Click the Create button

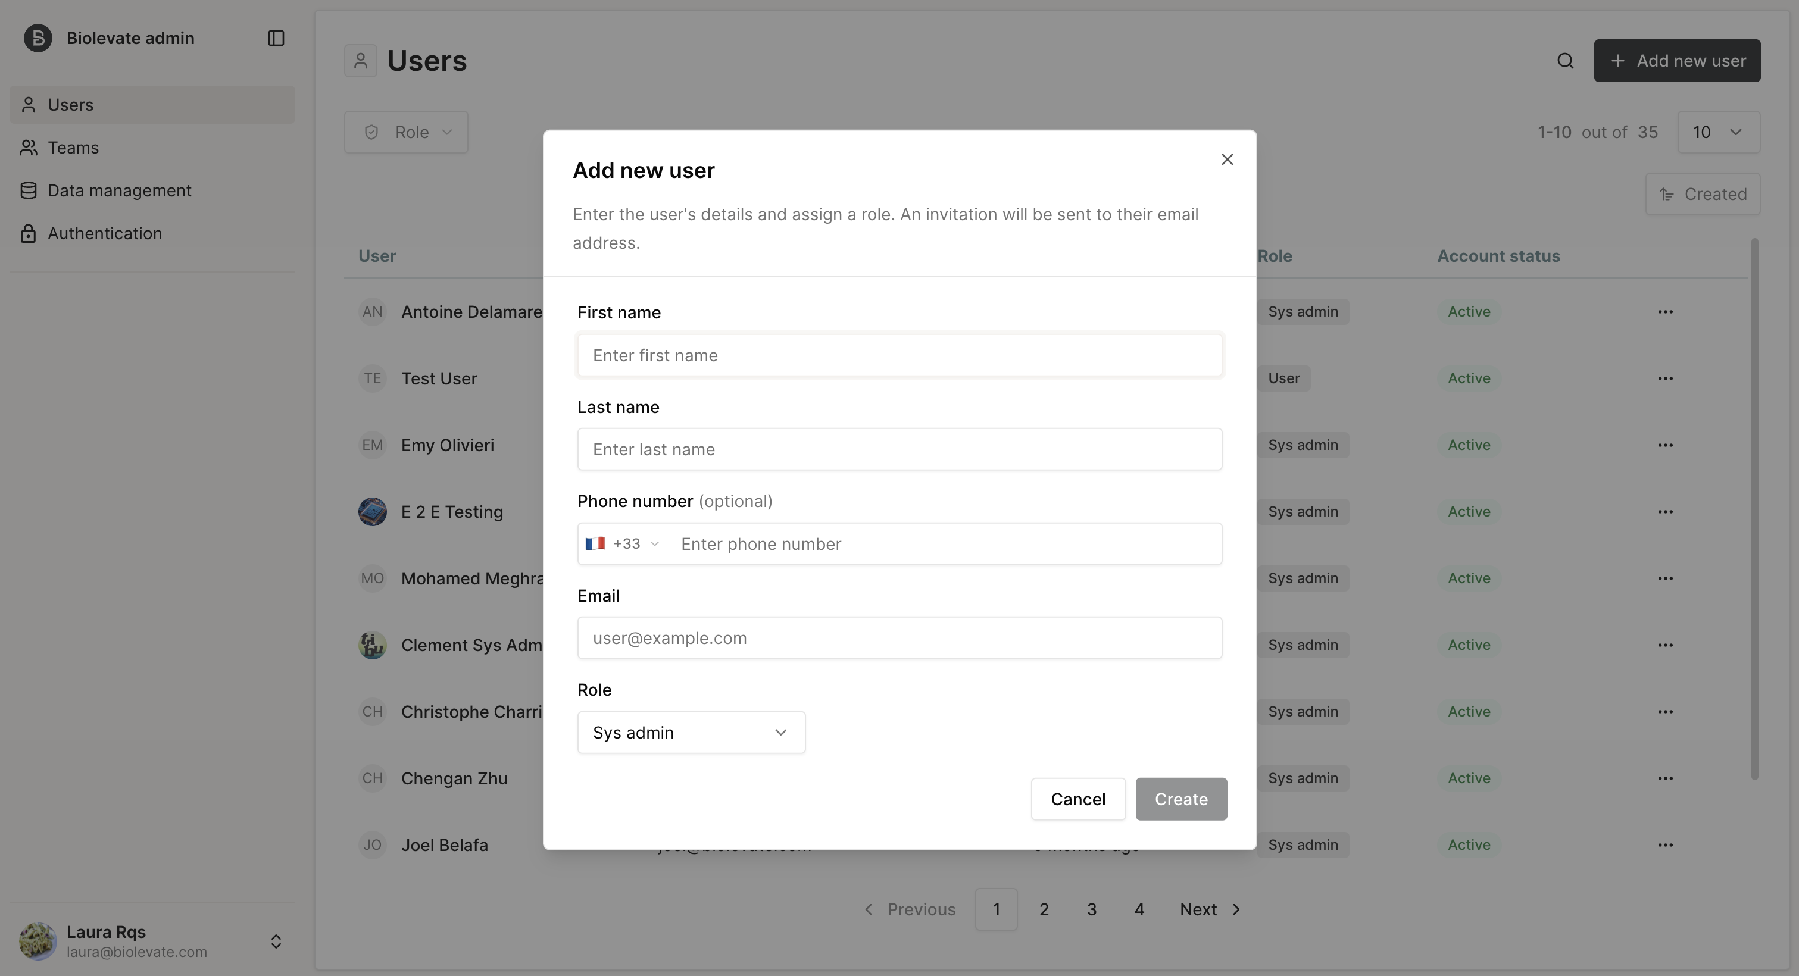[x=1181, y=799]
